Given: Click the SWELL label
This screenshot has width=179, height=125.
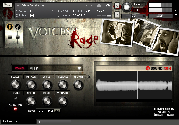Looking at the screenshot, I should tap(15, 77).
